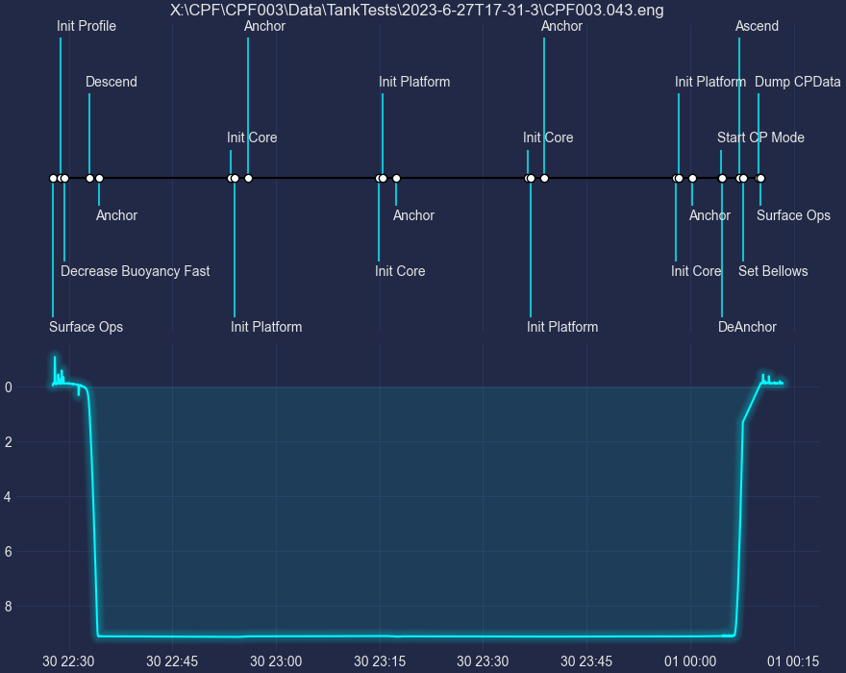The width and height of the screenshot is (846, 673).
Task: Click the 30 22:45 time axis tick
Action: (x=172, y=661)
